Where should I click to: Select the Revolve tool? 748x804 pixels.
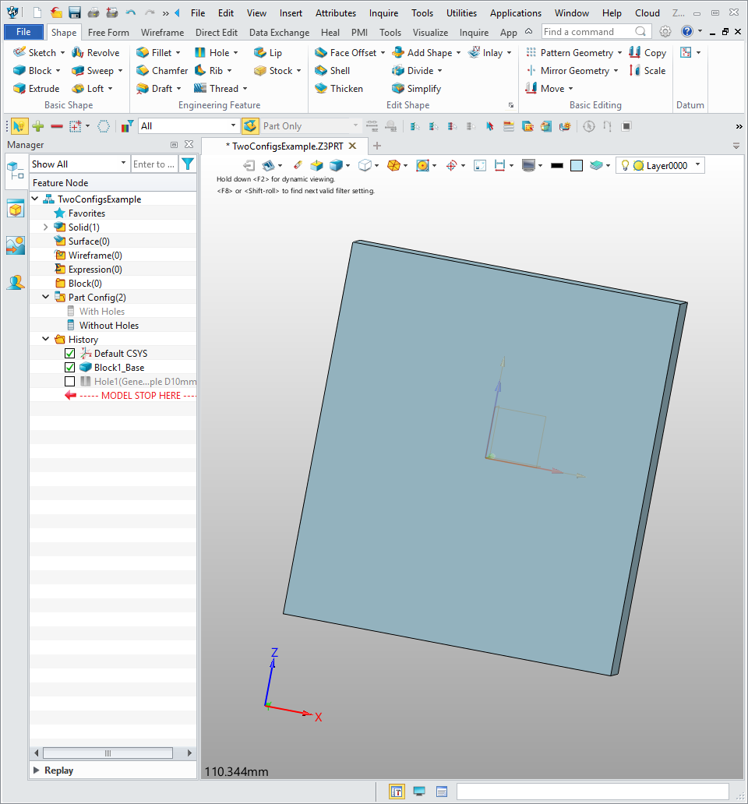(x=95, y=53)
